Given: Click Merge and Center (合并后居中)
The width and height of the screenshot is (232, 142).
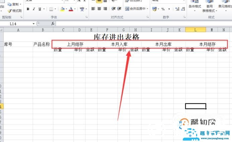Looking at the screenshot, I should click(x=135, y=9).
